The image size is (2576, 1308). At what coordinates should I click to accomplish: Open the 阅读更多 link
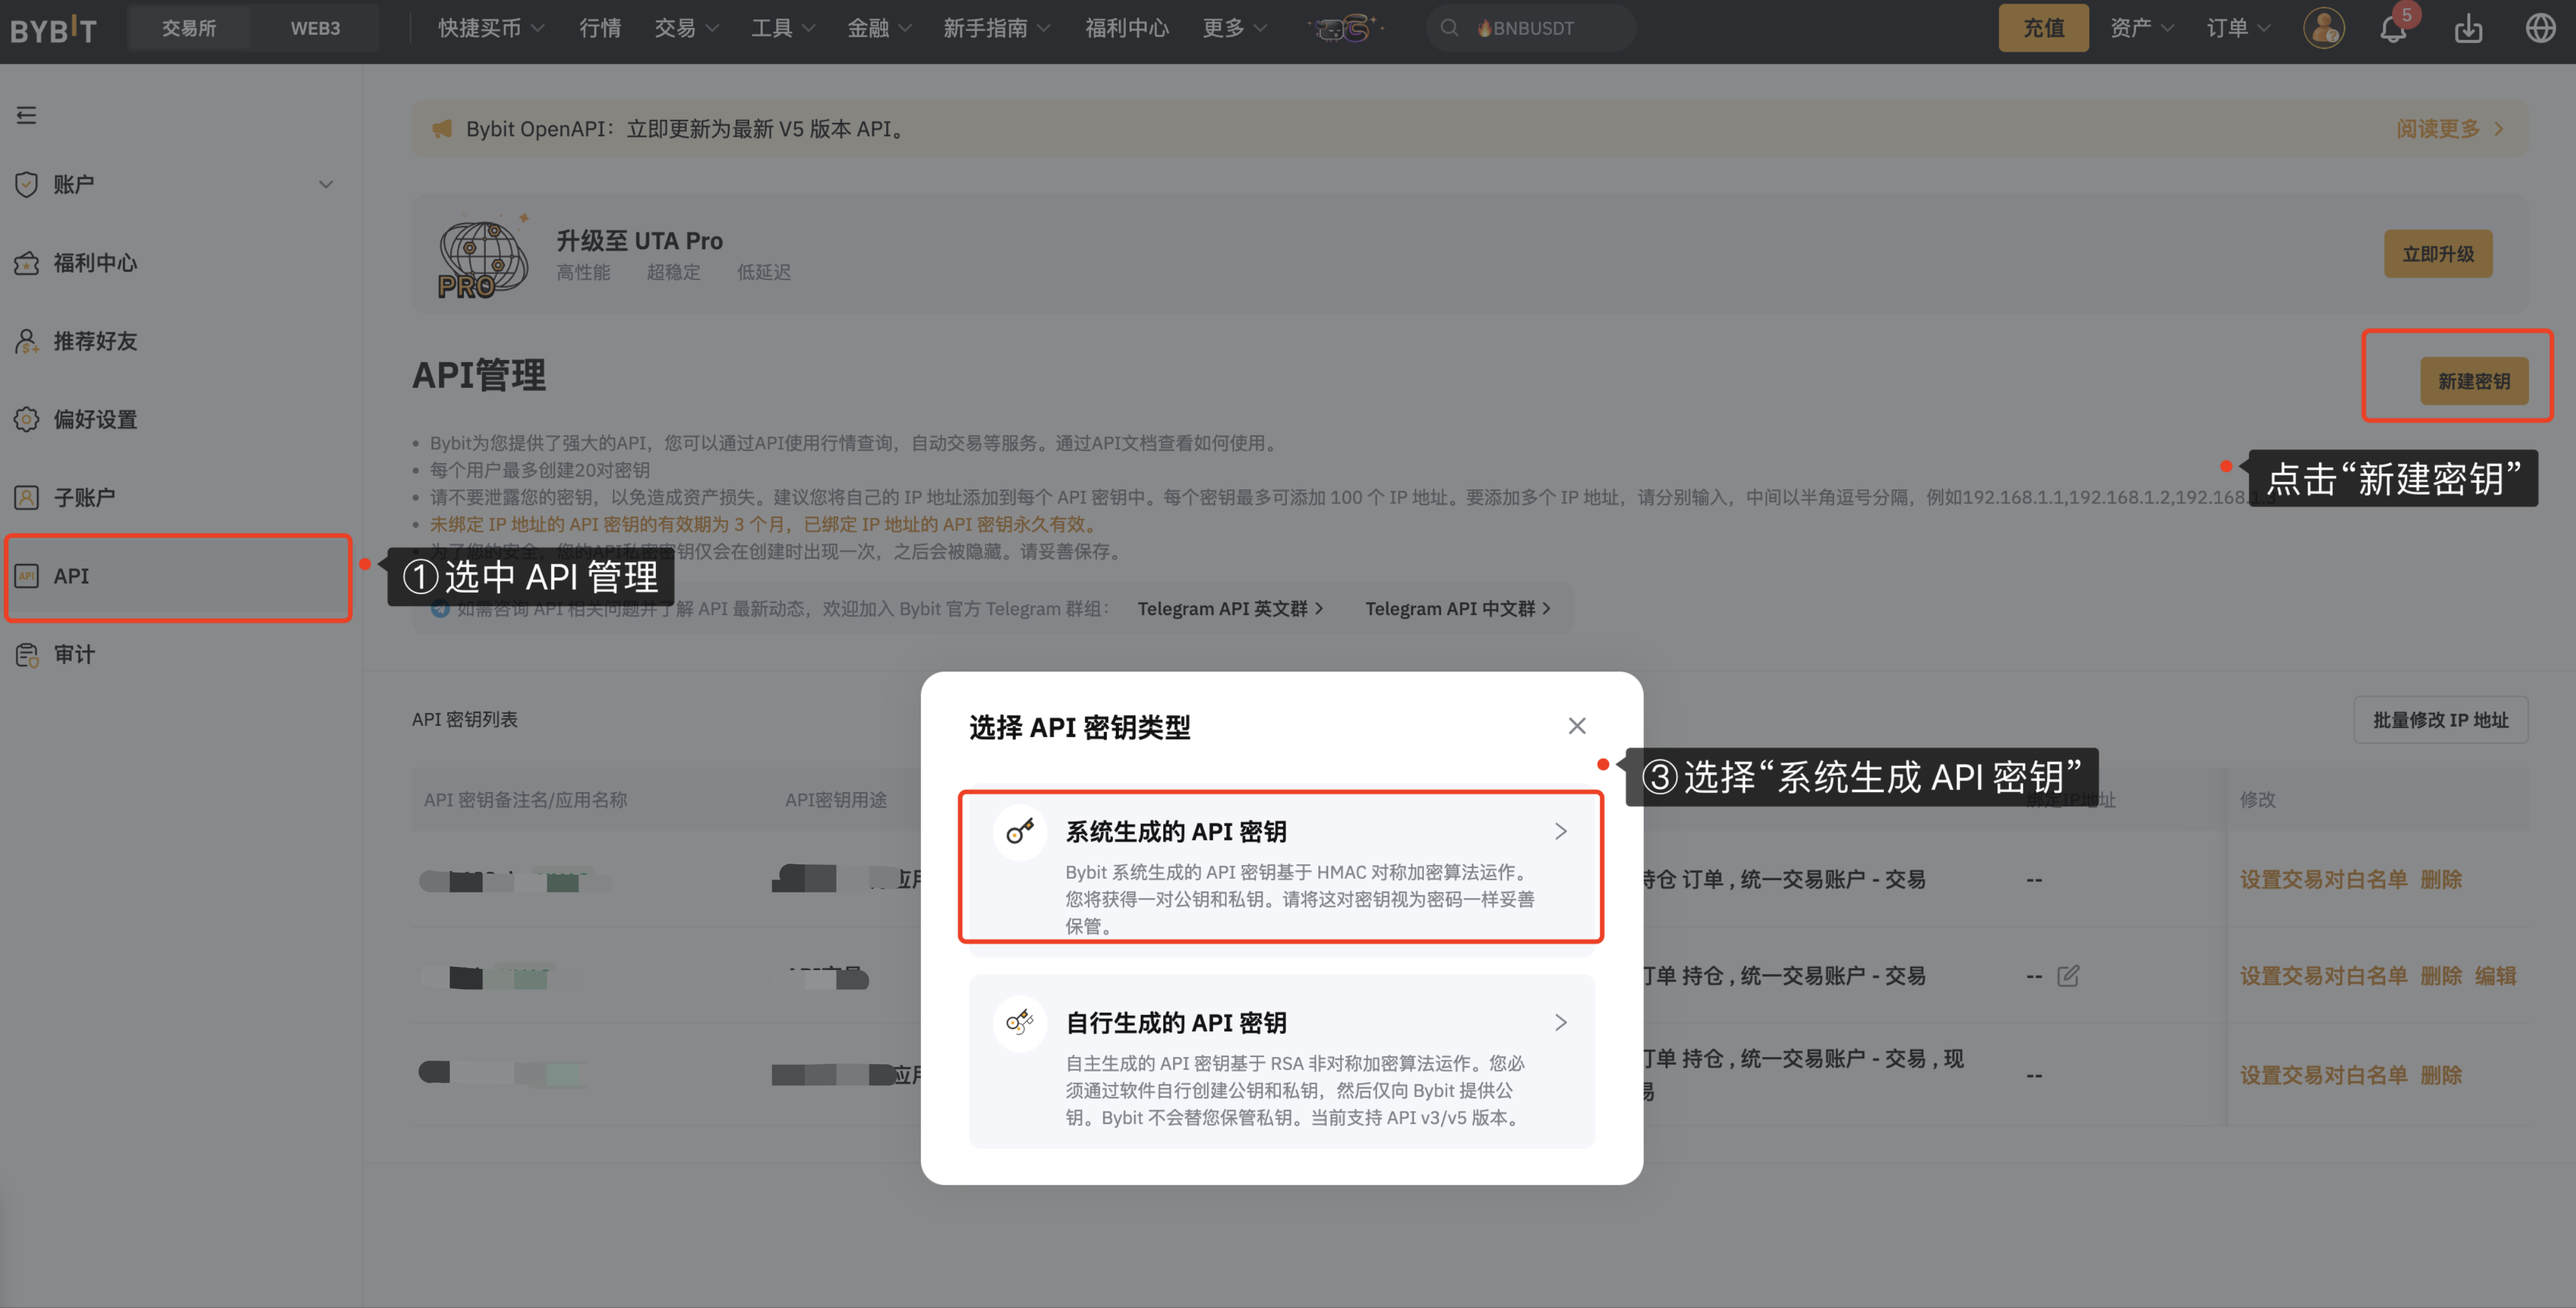click(2449, 129)
